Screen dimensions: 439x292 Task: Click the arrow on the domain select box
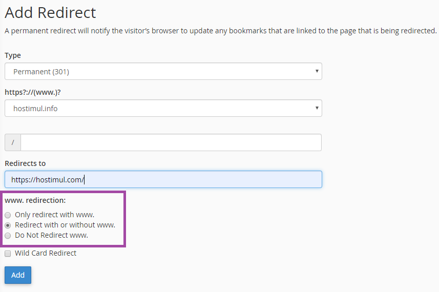pyautogui.click(x=317, y=108)
